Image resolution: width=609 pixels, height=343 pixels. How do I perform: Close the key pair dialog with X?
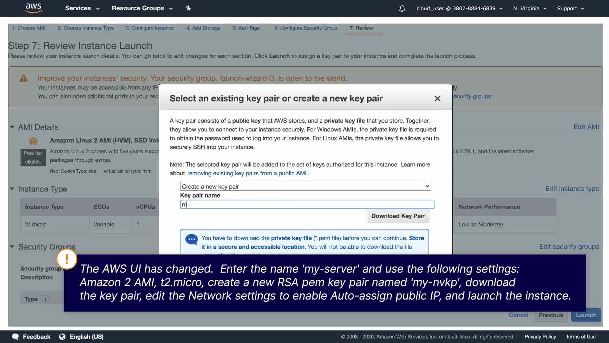(437, 99)
